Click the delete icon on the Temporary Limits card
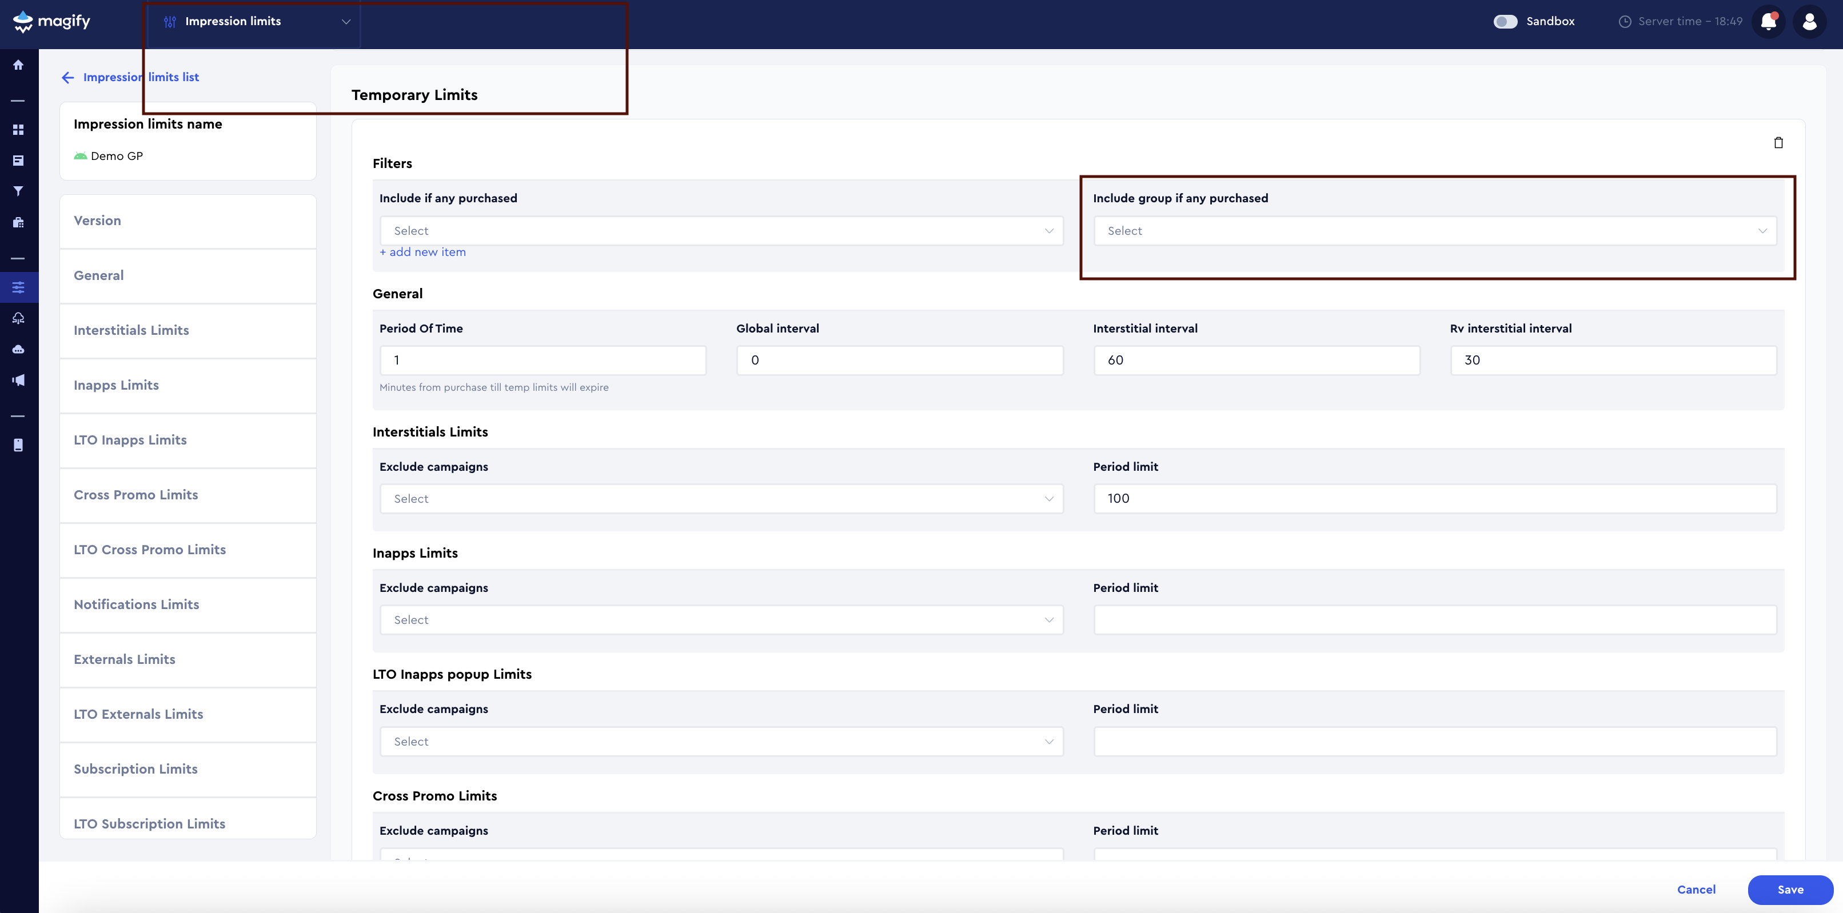1843x913 pixels. click(1780, 142)
